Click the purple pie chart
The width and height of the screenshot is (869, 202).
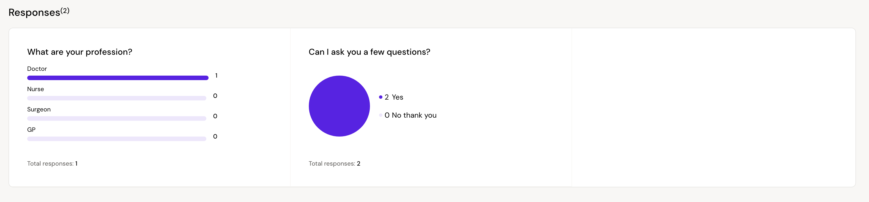pos(339,106)
